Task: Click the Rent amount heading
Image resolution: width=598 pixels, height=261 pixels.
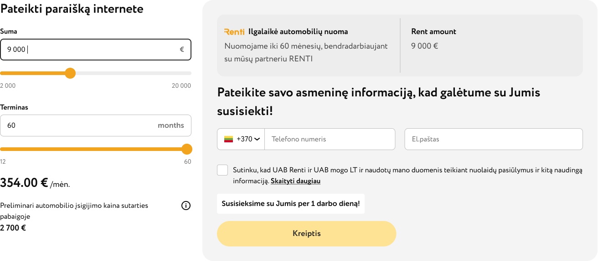Action: coord(433,32)
